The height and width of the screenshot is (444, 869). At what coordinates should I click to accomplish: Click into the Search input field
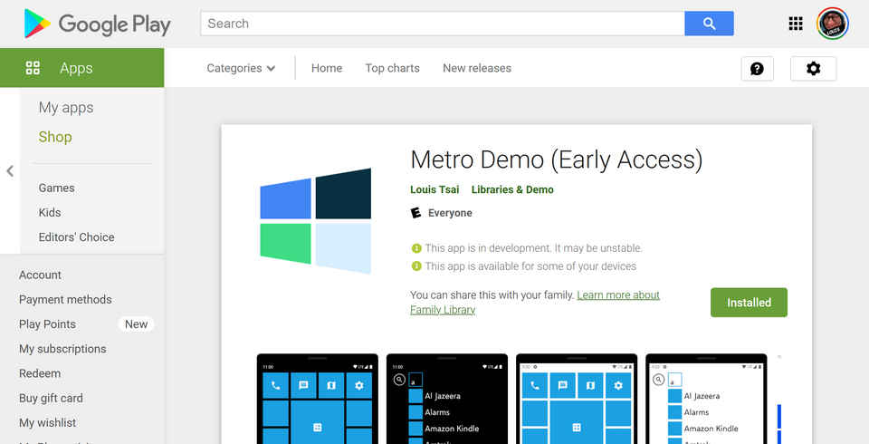coord(443,24)
